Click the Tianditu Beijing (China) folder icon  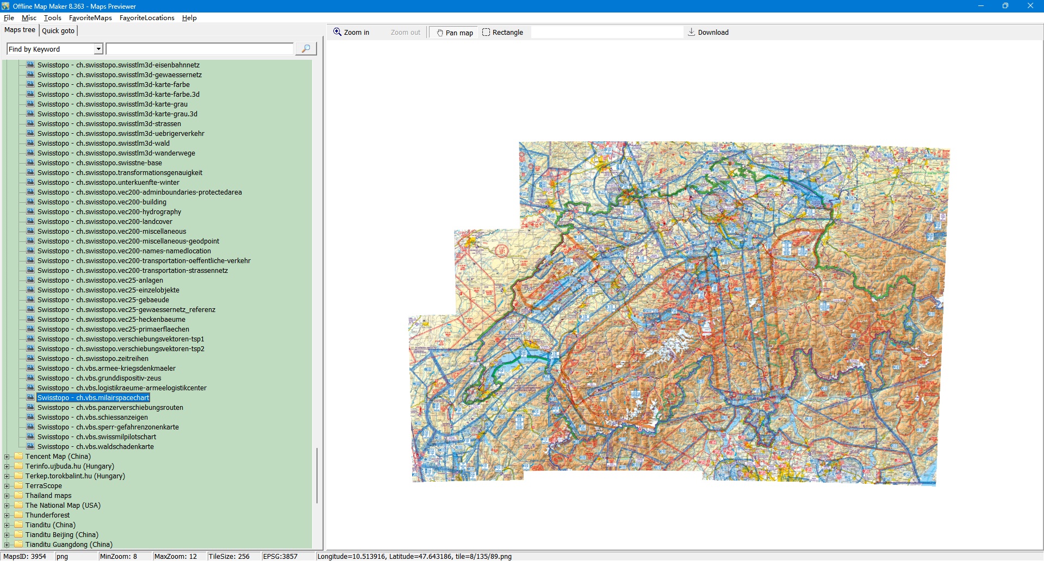pyautogui.click(x=18, y=535)
